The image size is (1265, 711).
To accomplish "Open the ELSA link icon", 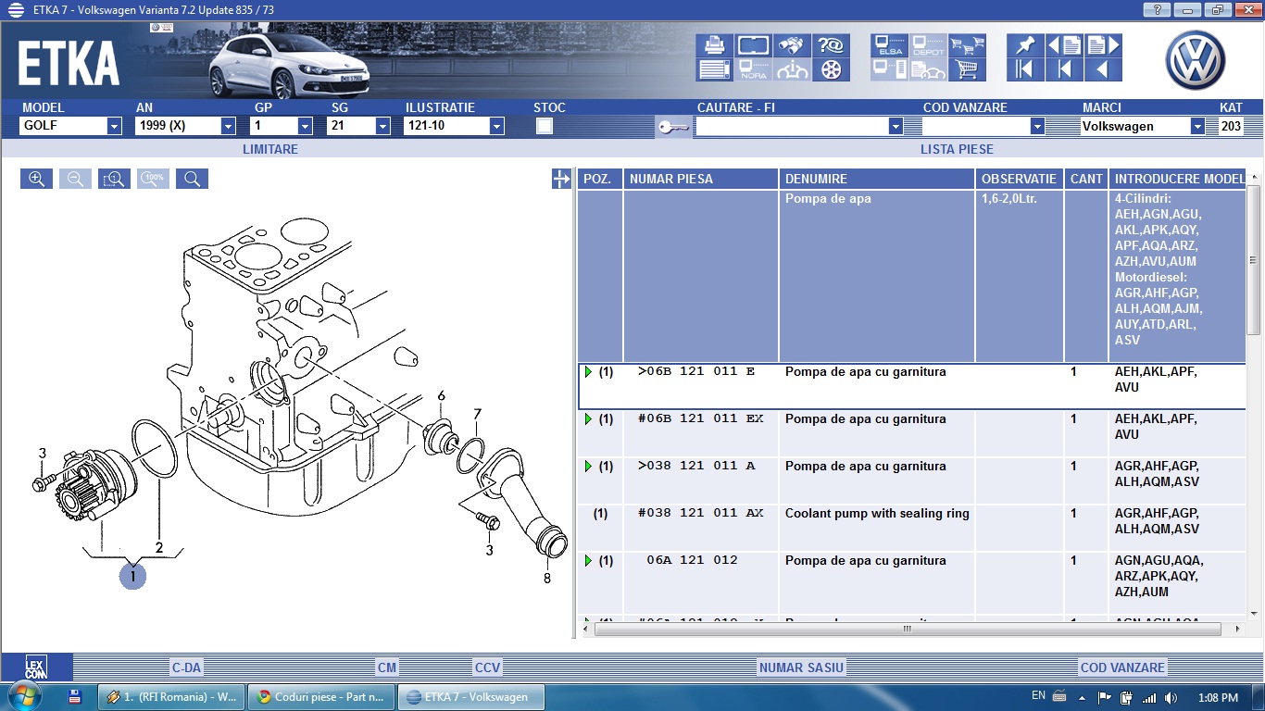I will (889, 45).
